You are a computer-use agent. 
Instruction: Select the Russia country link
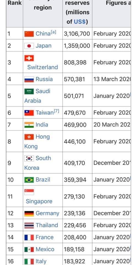tap(44, 79)
